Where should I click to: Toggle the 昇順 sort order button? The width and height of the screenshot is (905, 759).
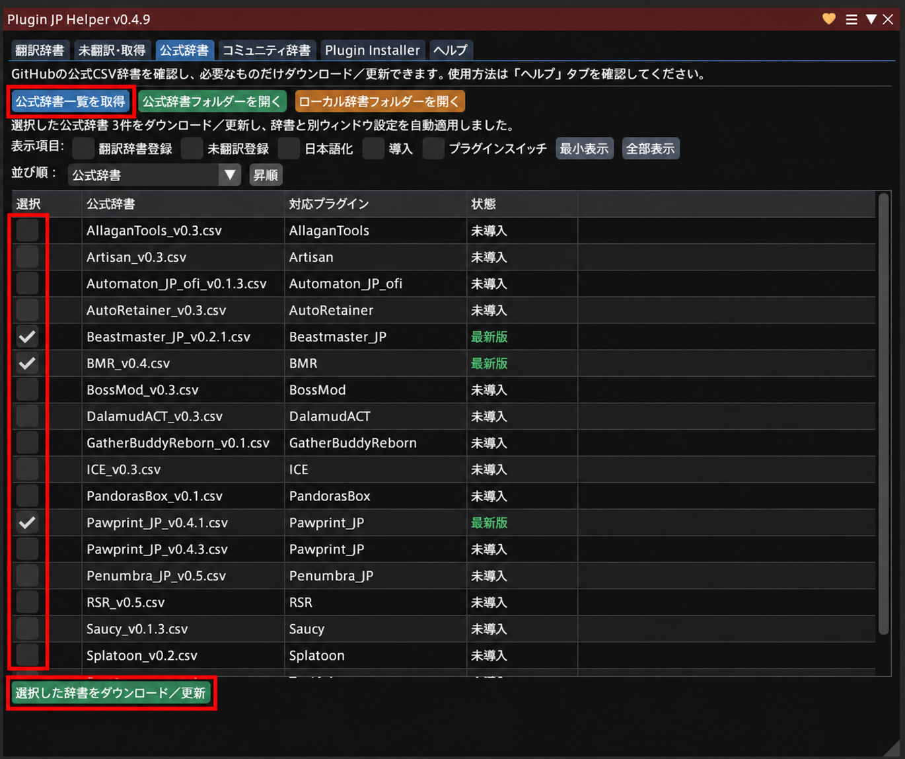click(x=266, y=175)
